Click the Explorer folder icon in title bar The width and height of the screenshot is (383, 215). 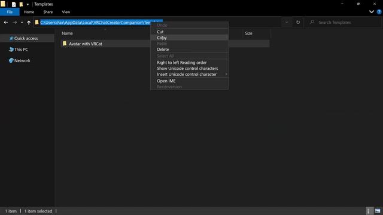(3, 4)
